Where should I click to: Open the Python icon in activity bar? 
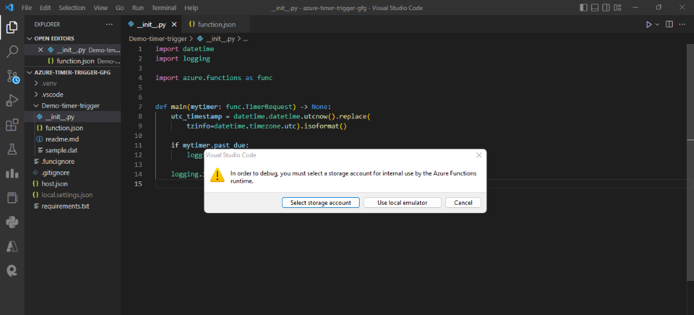pos(12,222)
